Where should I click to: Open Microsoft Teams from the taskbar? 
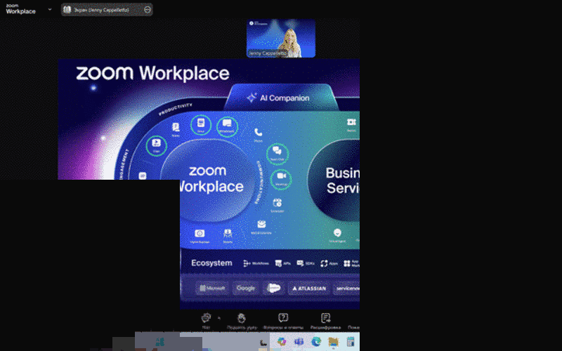299,342
